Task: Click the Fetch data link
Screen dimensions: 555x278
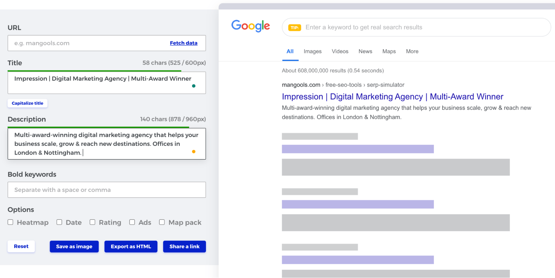Action: click(184, 43)
